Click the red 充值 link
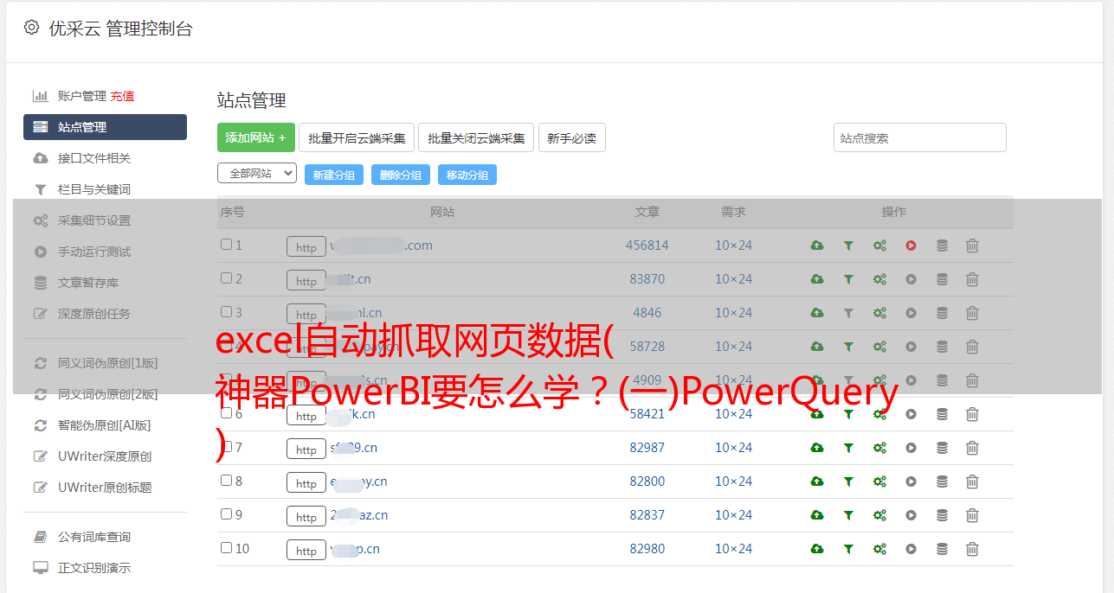The width and height of the screenshot is (1114, 593). click(x=122, y=96)
